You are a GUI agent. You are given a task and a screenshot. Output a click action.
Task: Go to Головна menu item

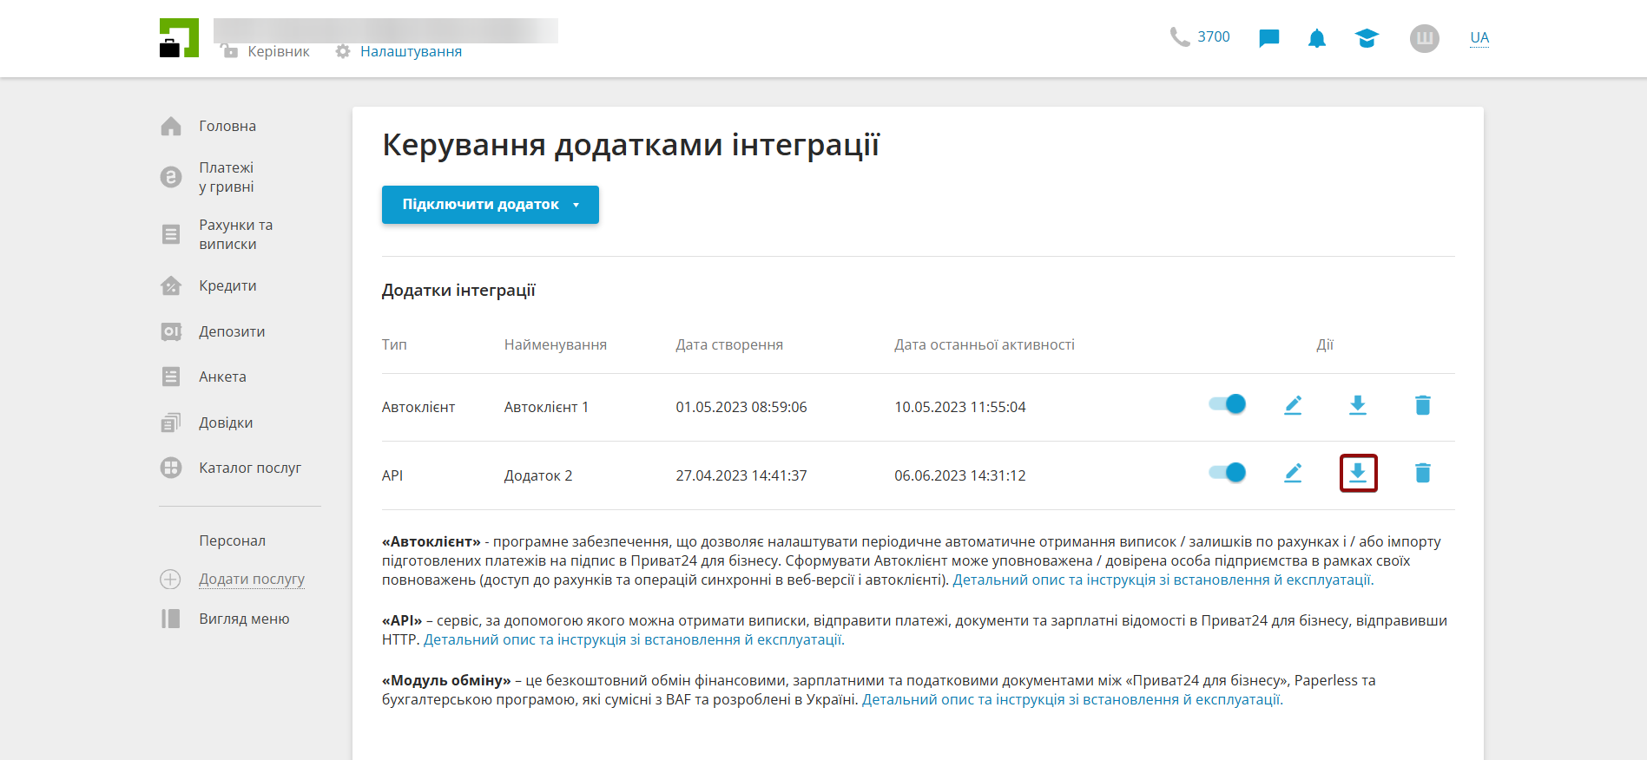(227, 127)
